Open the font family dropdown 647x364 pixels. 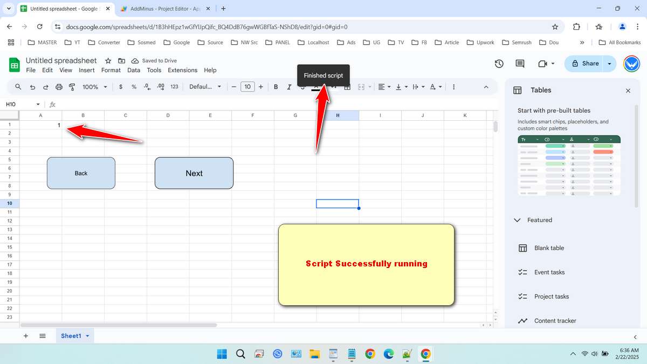coord(205,86)
